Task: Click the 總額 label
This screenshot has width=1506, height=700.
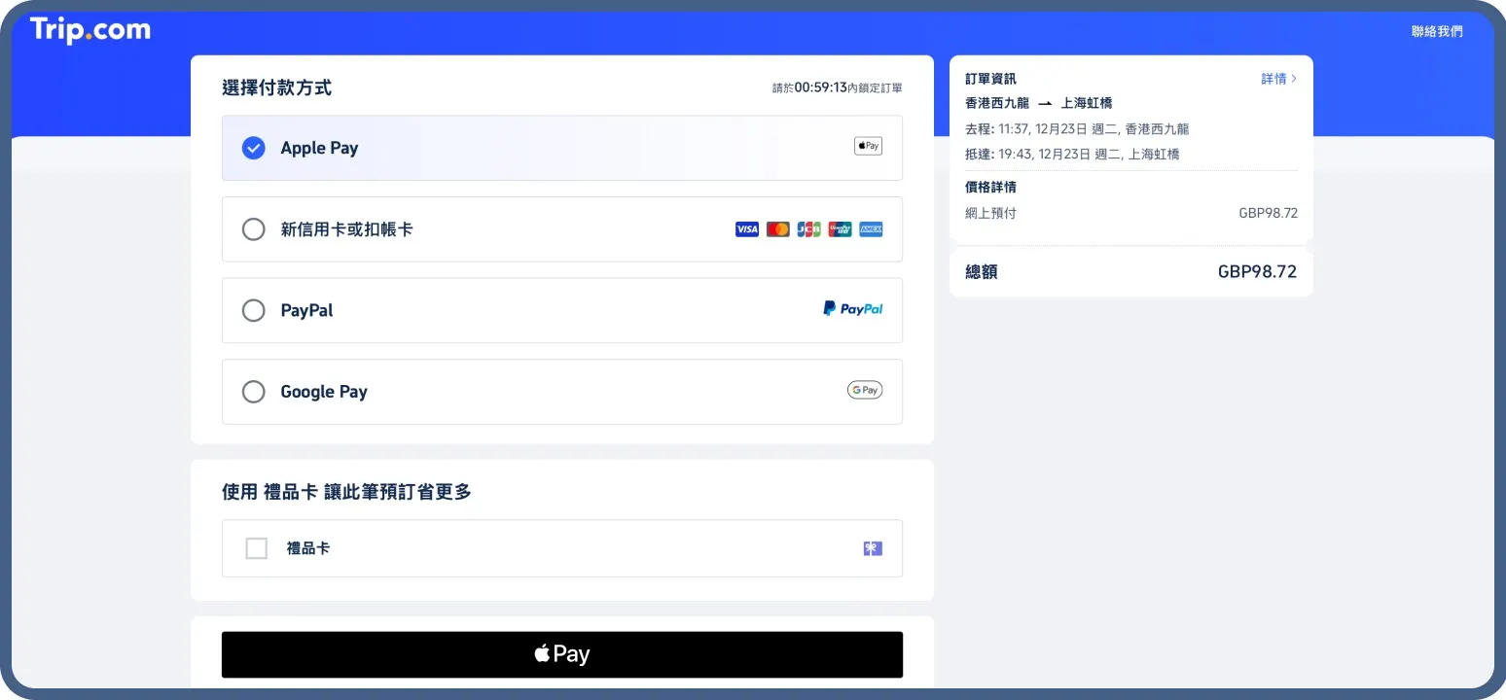Action: (982, 272)
